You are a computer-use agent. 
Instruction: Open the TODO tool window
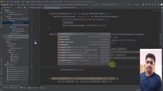tap(6, 88)
